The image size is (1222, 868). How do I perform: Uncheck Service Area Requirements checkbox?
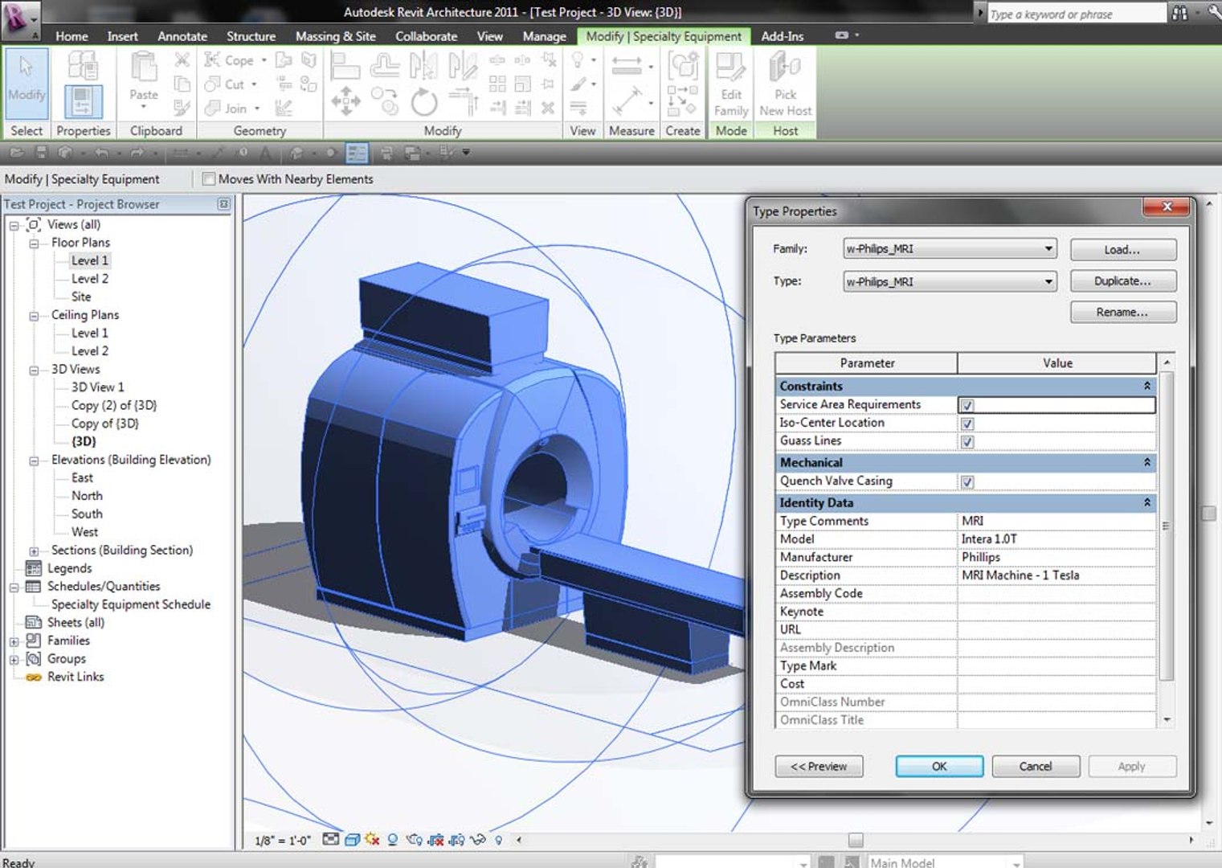[967, 405]
